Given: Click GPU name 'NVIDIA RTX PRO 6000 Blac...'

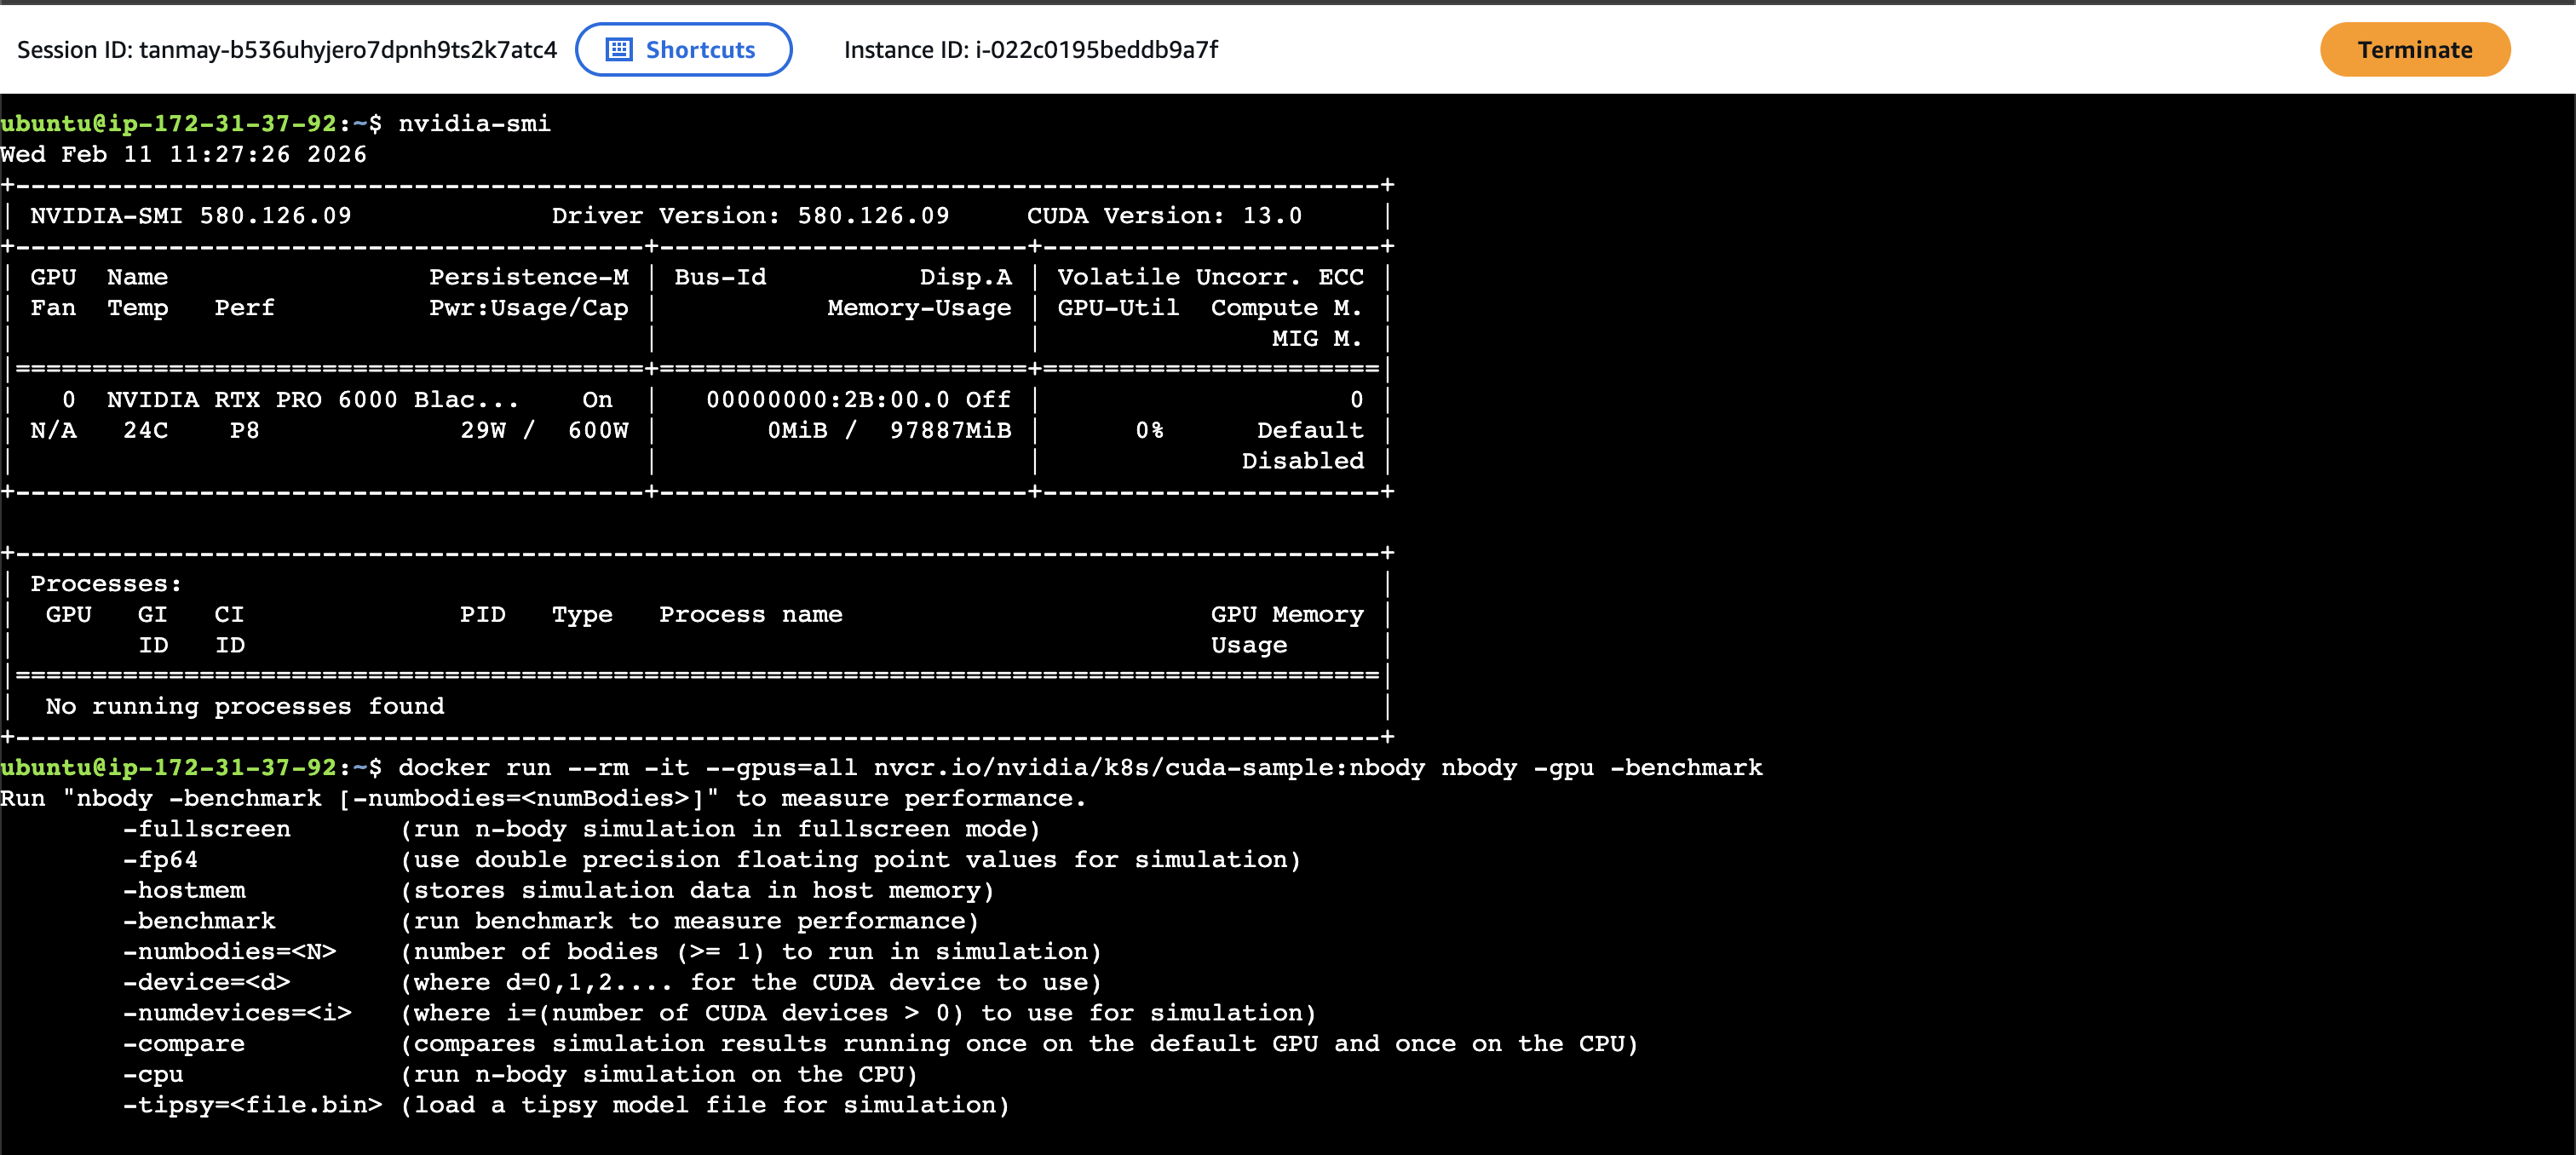Looking at the screenshot, I should click(x=313, y=400).
